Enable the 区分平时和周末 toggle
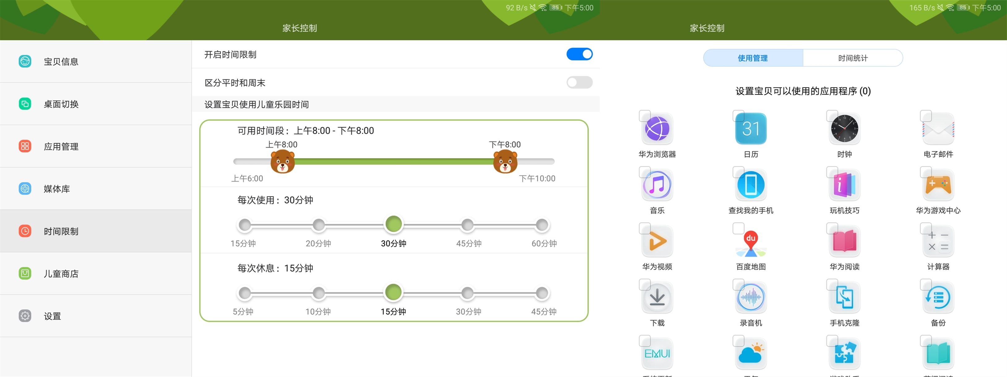The width and height of the screenshot is (1007, 377). click(x=580, y=82)
